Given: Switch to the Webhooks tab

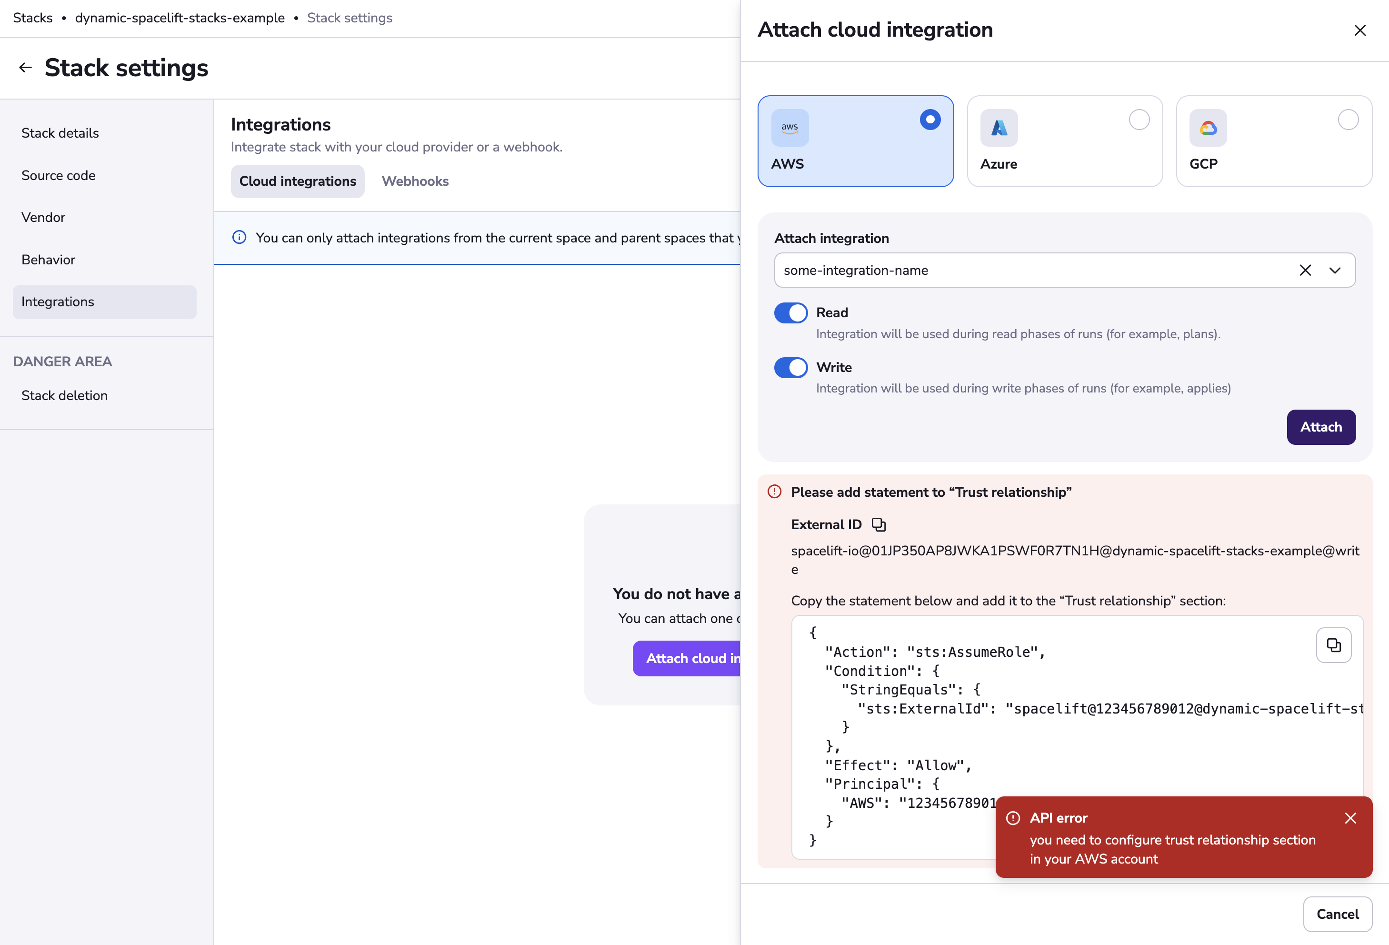Looking at the screenshot, I should tap(415, 181).
